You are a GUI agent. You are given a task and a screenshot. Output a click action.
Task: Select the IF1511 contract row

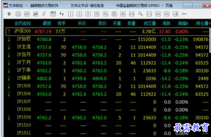point(108,133)
